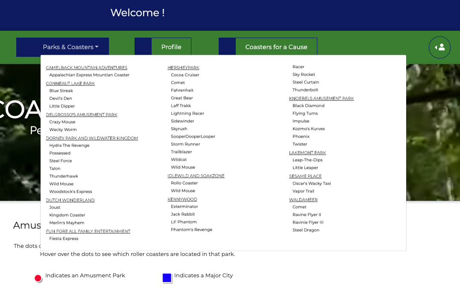
Task: Select SooperDooperLooper
Action: tap(193, 136)
